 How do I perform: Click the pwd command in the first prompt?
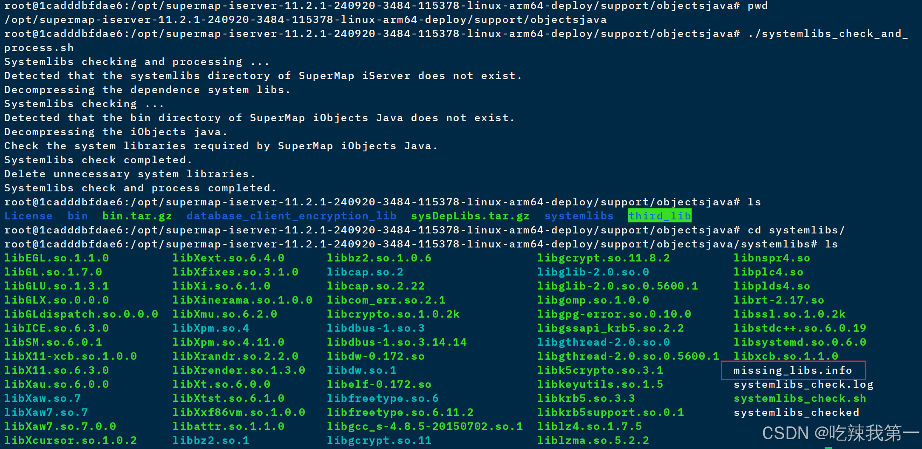pyautogui.click(x=757, y=6)
